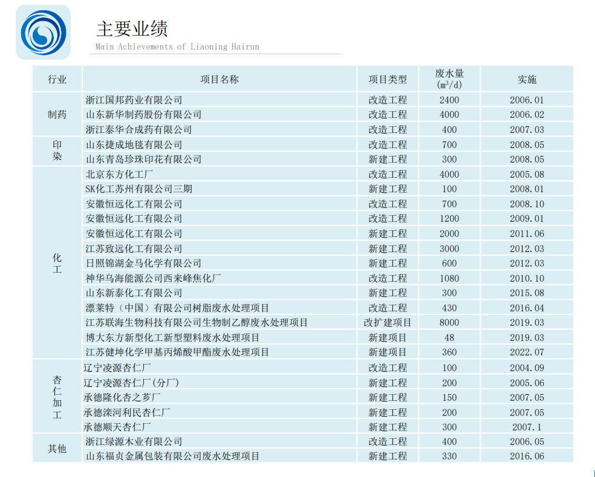Select the 项目名称 column header
The width and height of the screenshot is (595, 477).
coord(219,79)
